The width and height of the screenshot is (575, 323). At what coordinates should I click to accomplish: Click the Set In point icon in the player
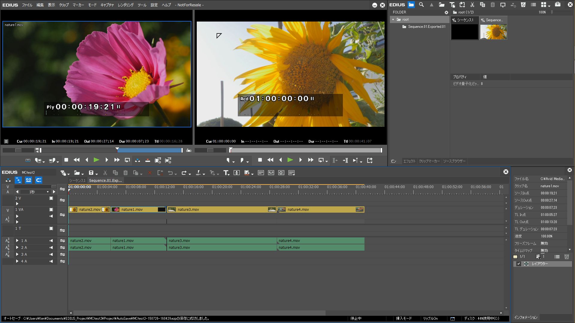pyautogui.click(x=38, y=161)
